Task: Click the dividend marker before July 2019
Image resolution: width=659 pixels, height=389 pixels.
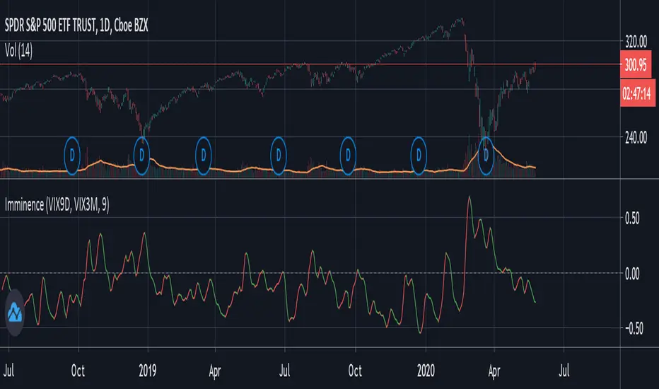Action: pos(278,156)
